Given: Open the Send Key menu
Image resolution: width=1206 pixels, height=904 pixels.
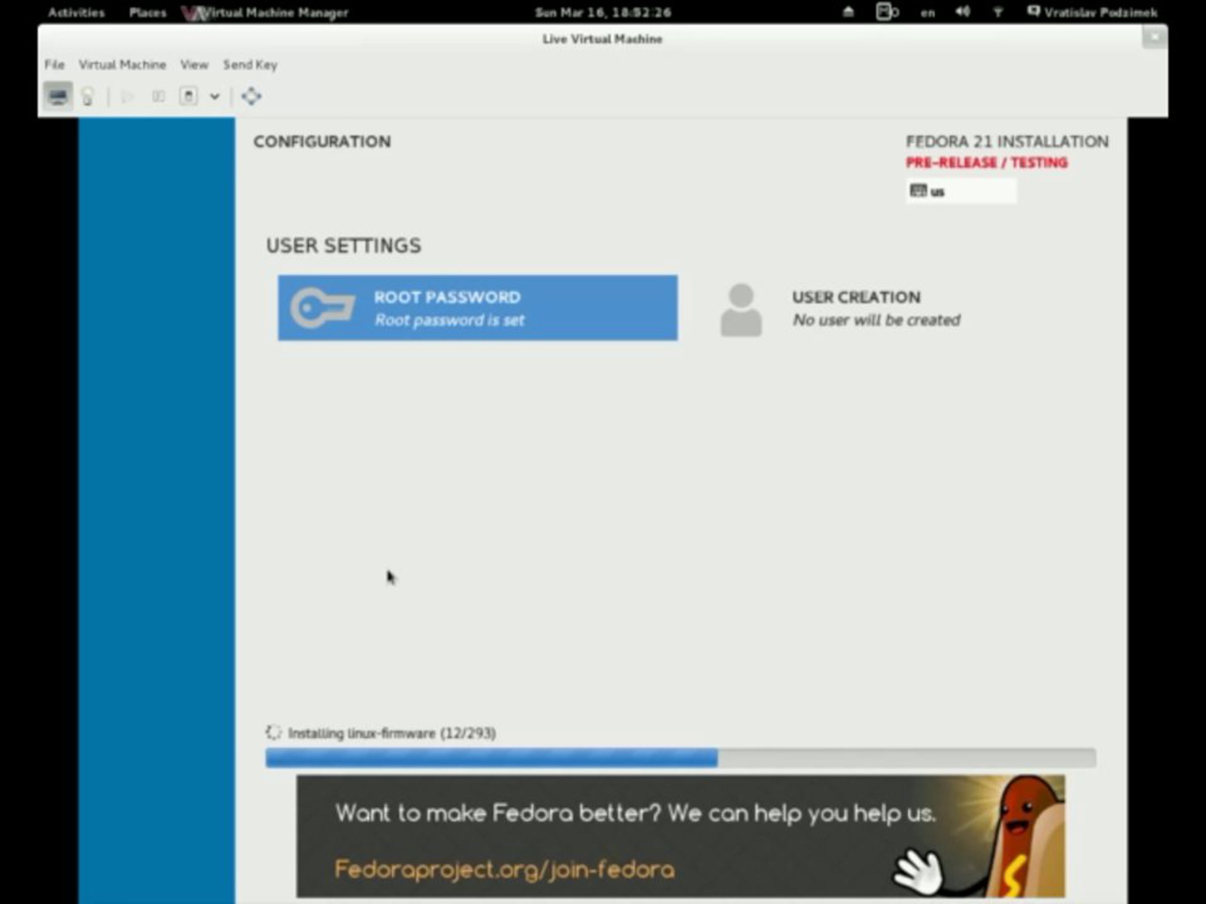Looking at the screenshot, I should [x=250, y=65].
